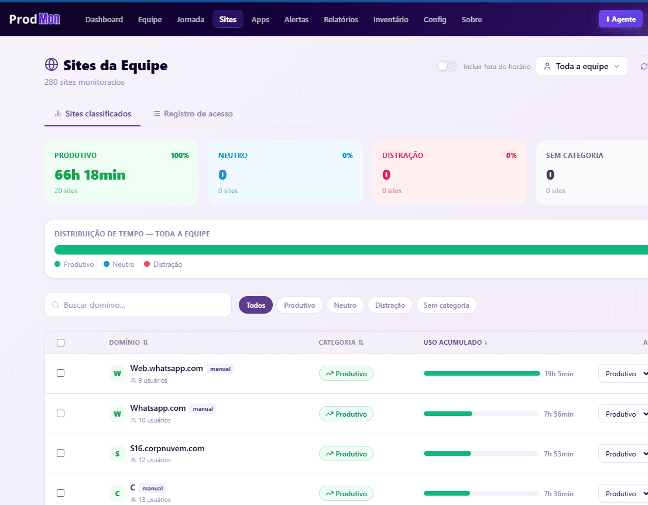The height and width of the screenshot is (505, 648).
Task: Click the globe icon beside Sites da Equipe
Action: [x=52, y=64]
